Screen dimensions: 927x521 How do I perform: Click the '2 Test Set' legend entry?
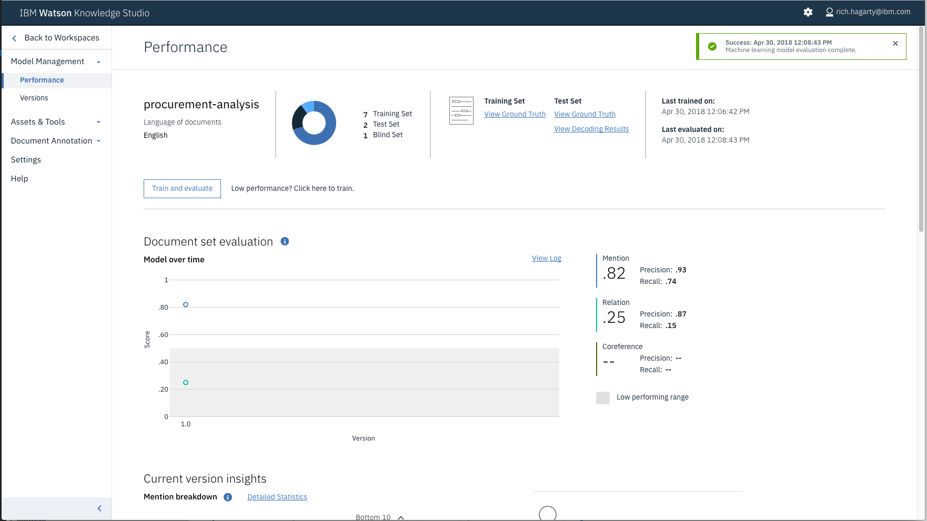381,125
